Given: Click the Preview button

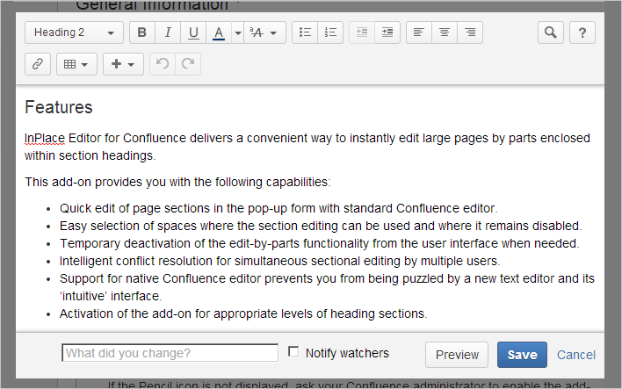Looking at the screenshot, I should 457,355.
